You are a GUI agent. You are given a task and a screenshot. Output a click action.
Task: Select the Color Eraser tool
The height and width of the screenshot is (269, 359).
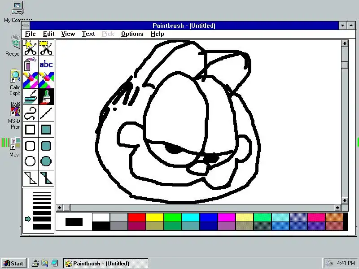[x=31, y=80]
